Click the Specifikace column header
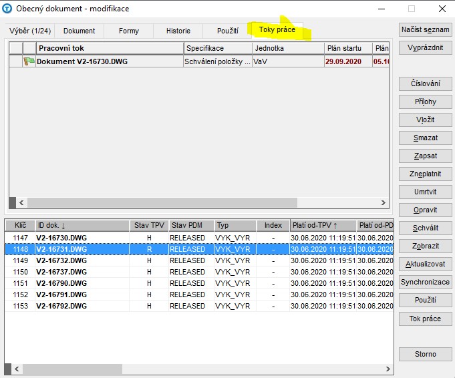The width and height of the screenshot is (455, 378). click(218, 48)
